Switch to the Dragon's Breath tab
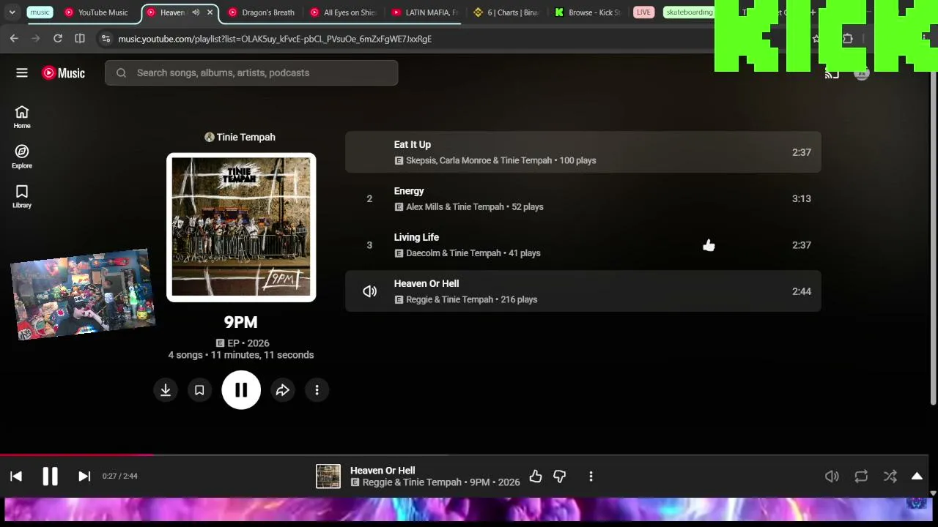The height and width of the screenshot is (527, 938). pyautogui.click(x=261, y=12)
